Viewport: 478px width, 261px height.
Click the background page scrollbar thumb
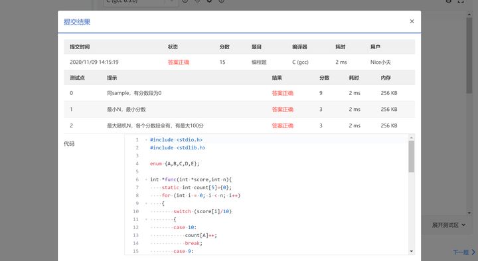469,55
